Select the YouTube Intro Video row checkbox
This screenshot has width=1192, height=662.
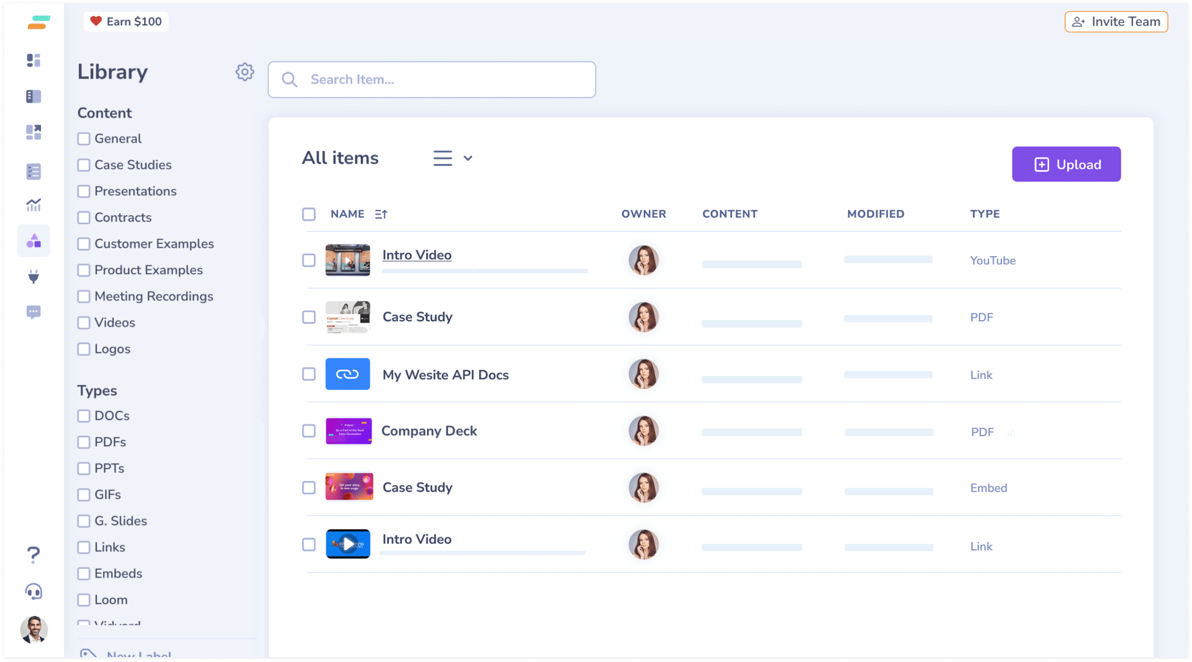309,260
